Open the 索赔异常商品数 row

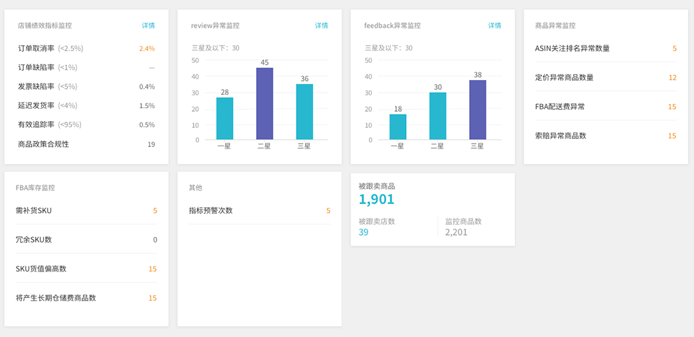tap(605, 136)
